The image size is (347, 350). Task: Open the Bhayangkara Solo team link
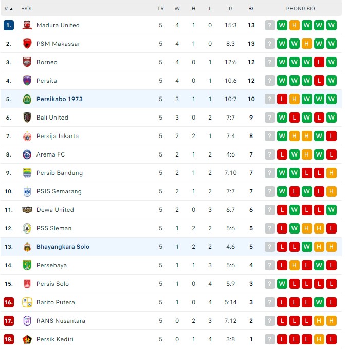coord(63,247)
